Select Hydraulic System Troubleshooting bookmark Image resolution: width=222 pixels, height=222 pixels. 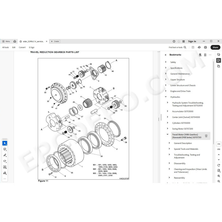[x=188, y=104]
